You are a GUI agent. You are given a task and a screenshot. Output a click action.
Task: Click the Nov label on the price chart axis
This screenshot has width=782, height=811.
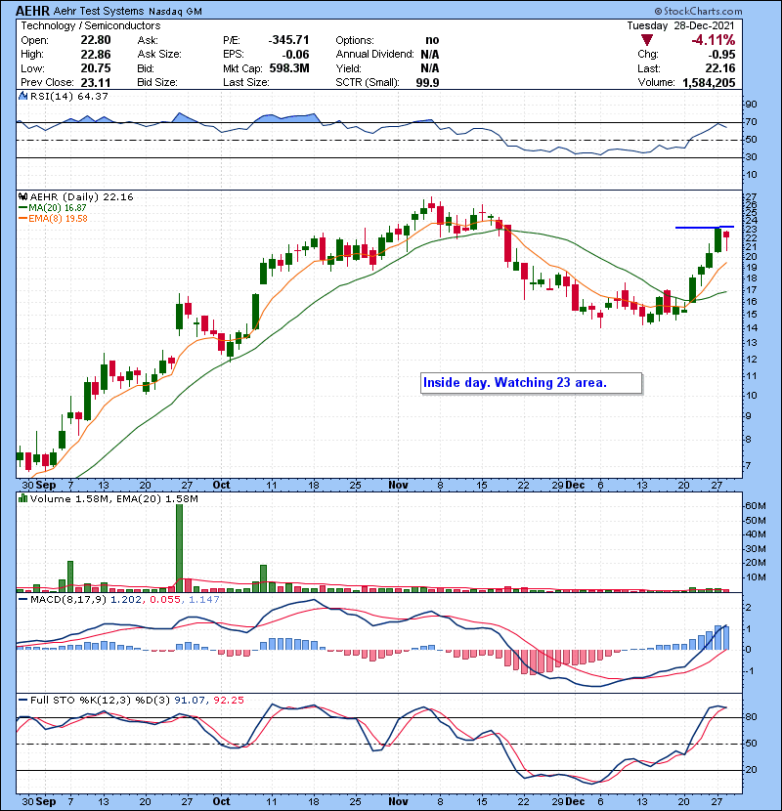click(398, 485)
